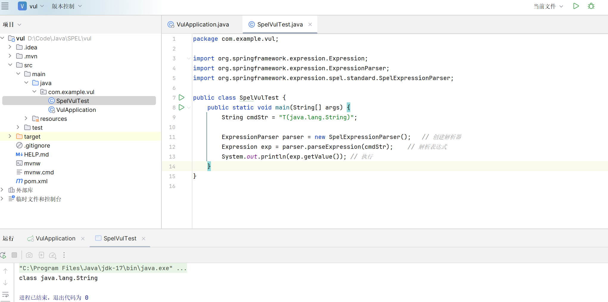Rerun SpelVulTest from the run toolbar

[x=3, y=255]
